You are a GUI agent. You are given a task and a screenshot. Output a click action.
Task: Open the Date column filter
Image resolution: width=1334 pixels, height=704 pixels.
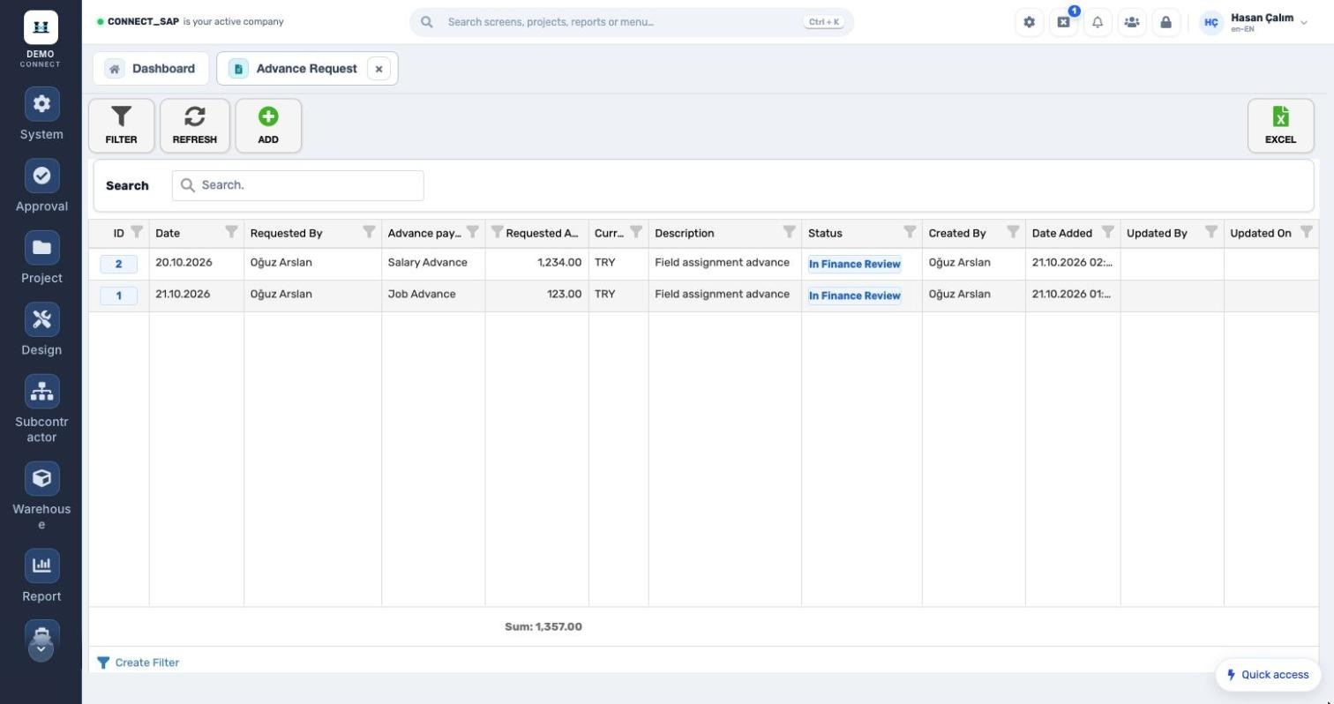click(231, 232)
